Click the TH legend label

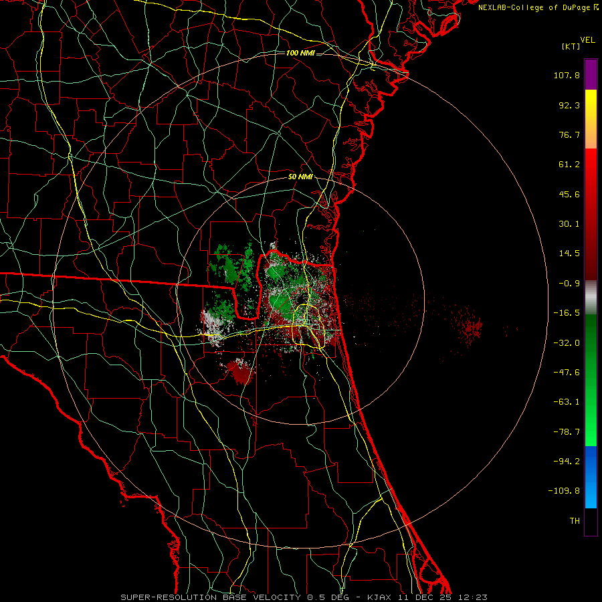575,521
